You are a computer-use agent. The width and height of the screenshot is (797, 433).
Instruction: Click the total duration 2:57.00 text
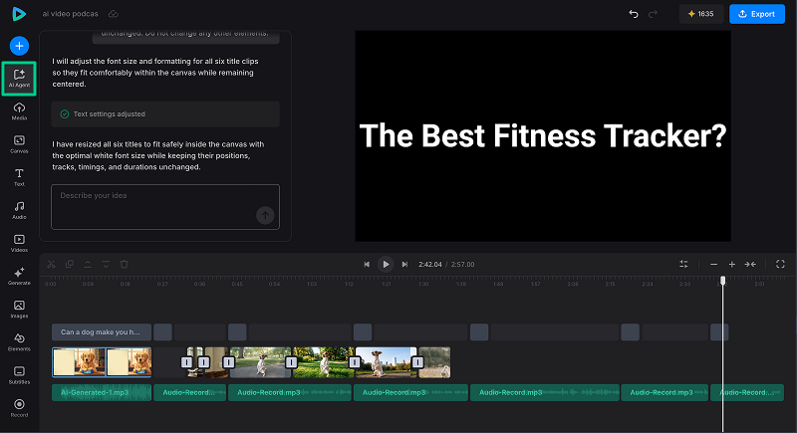[x=462, y=265]
